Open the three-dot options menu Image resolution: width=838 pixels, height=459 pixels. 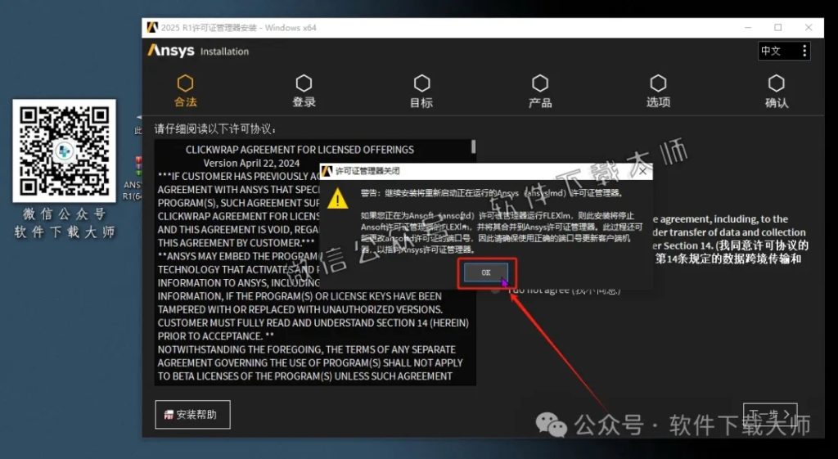click(x=804, y=52)
